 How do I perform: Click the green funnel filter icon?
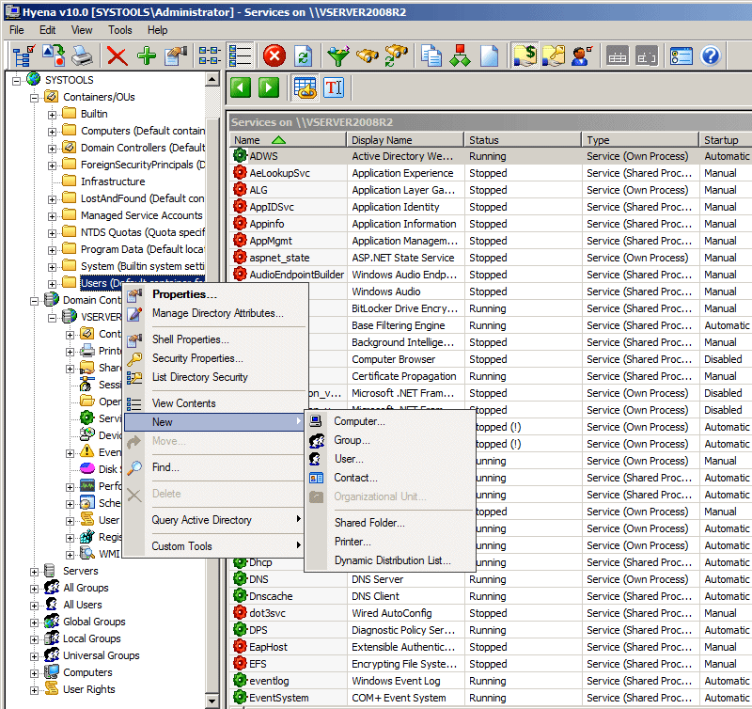point(337,55)
